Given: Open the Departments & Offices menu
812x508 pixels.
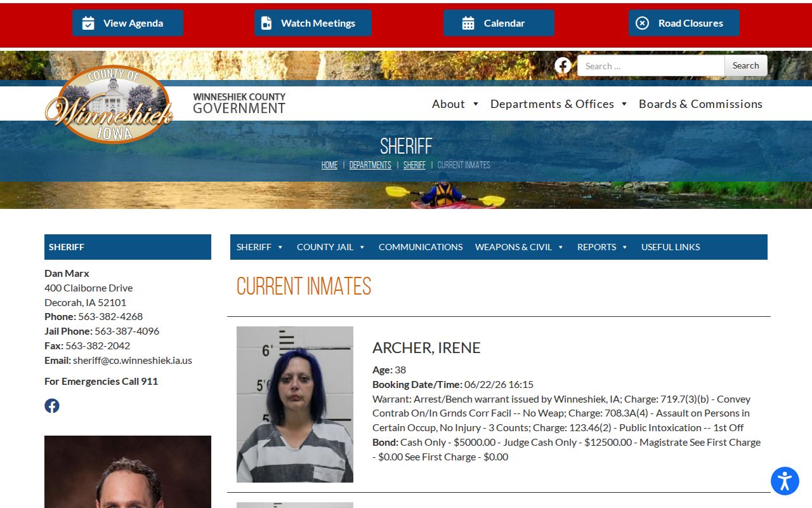Looking at the screenshot, I should coord(552,104).
